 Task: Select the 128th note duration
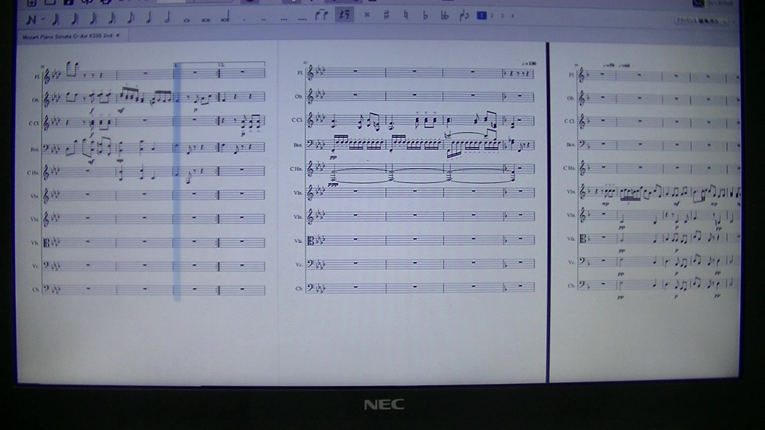tap(56, 19)
